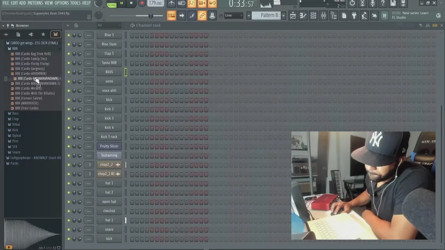Switch Browser to files view icon
This screenshot has height=250, width=445.
18,34
